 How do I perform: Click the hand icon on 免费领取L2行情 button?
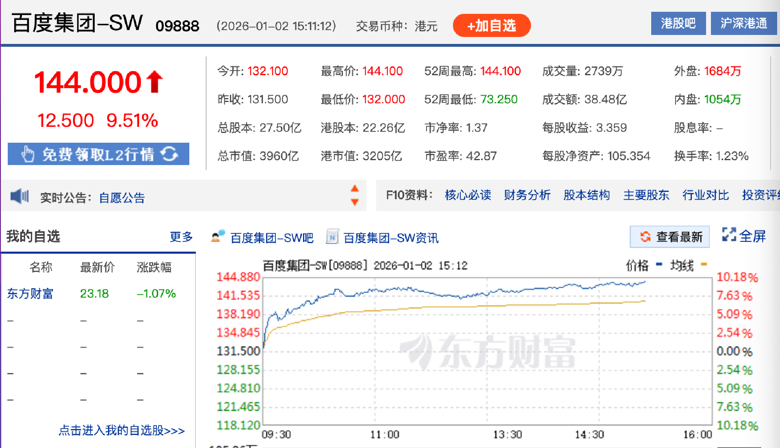[x=28, y=154]
